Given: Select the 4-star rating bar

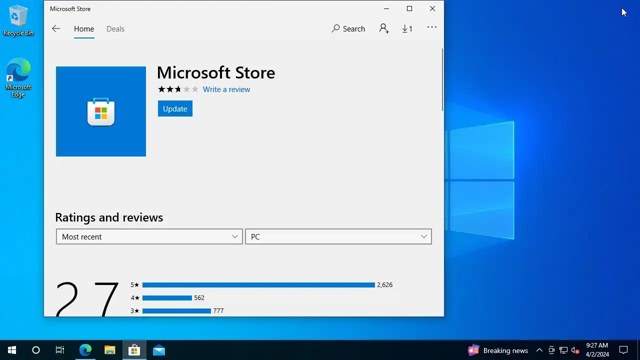Looking at the screenshot, I should [x=167, y=298].
